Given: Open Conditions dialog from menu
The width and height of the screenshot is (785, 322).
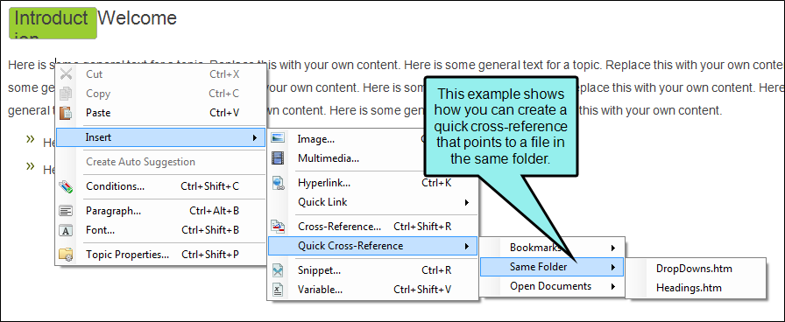Looking at the screenshot, I should pos(160,186).
